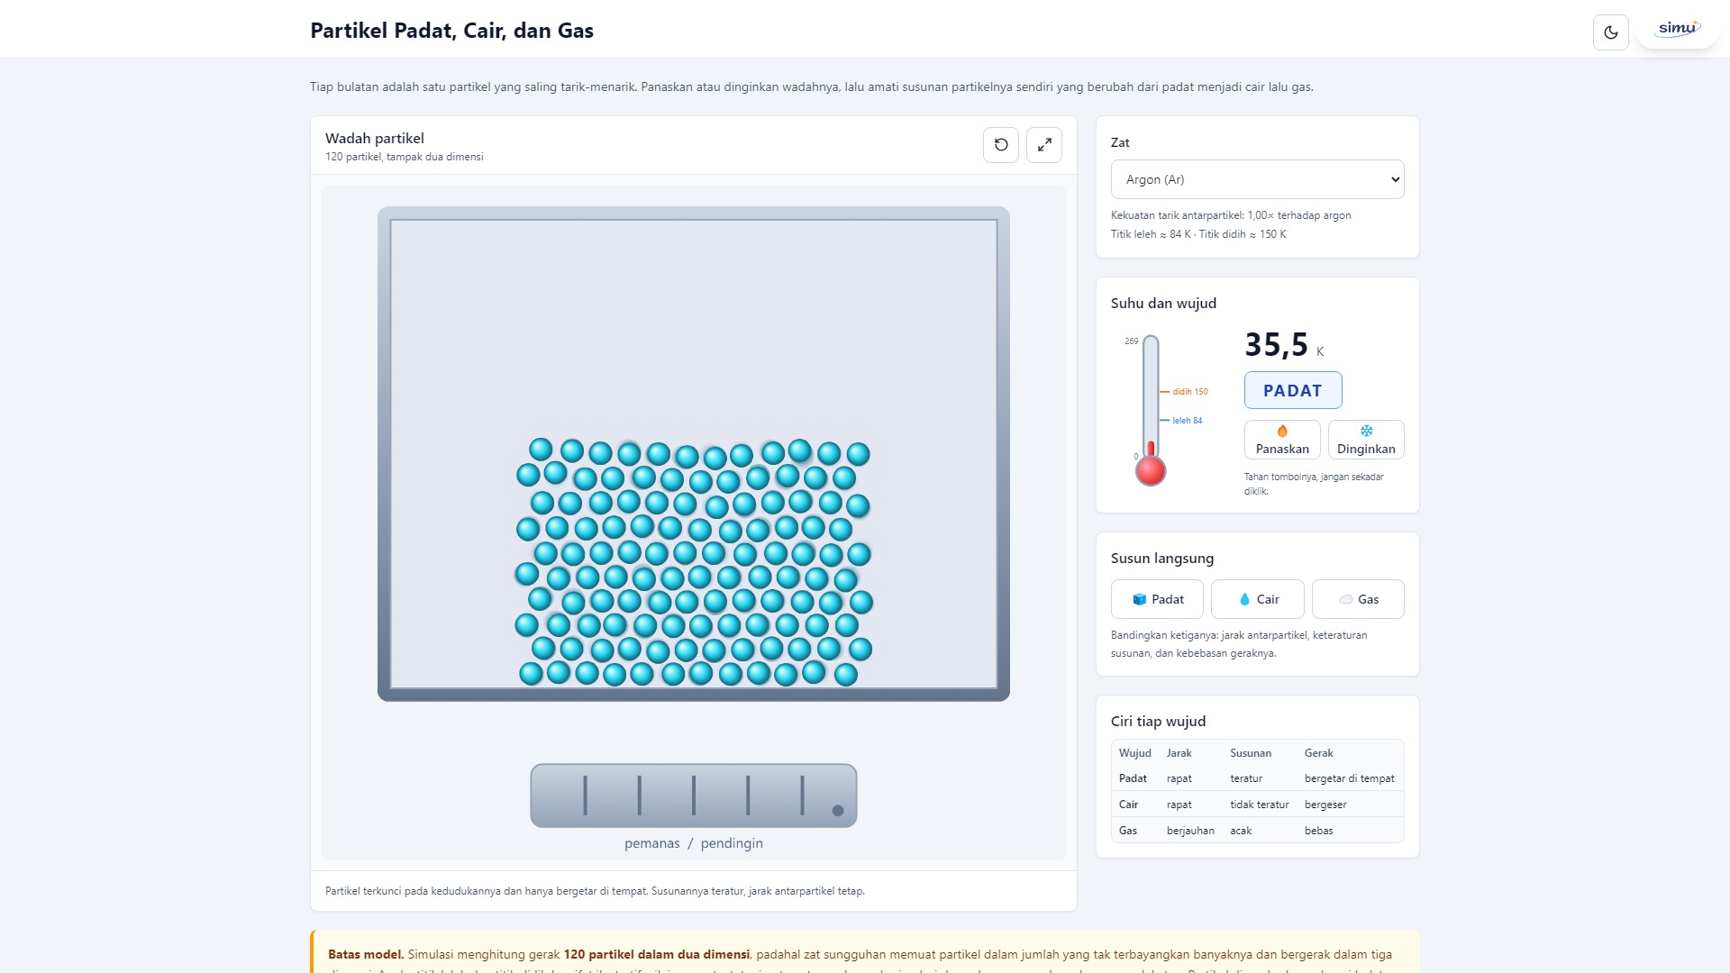Click the flame icon on Panaskan
The image size is (1730, 973).
click(x=1282, y=431)
